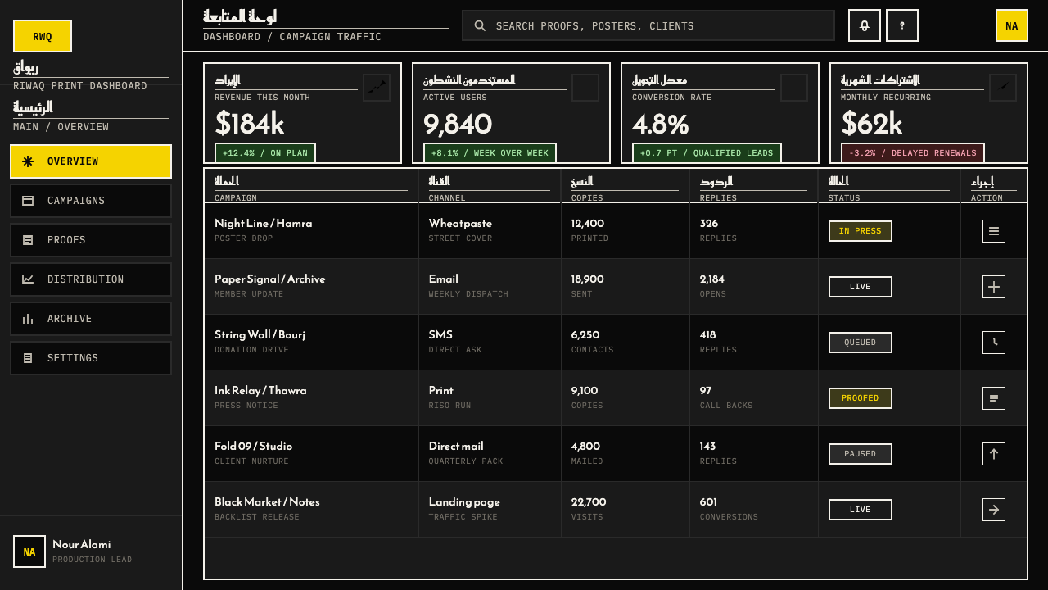Viewport: 1048px width, 590px height.
Task: Click the In Press status badge
Action: tap(861, 231)
